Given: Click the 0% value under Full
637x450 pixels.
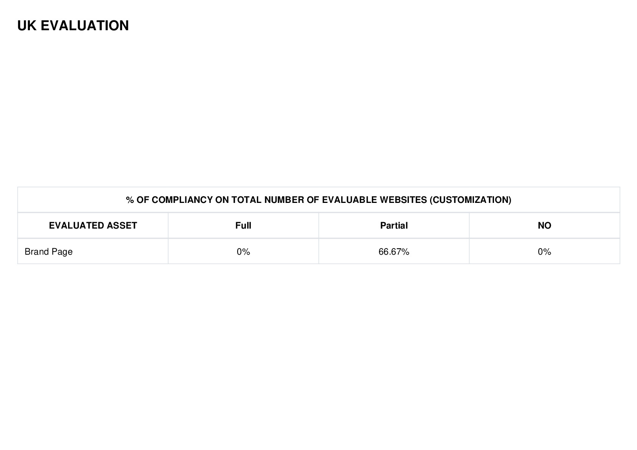Looking at the screenshot, I should pyautogui.click(x=243, y=252).
